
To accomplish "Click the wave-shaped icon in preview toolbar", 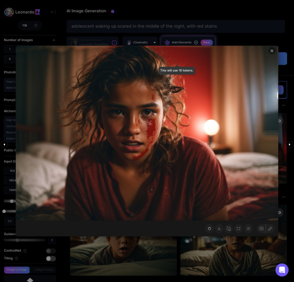I will (x=270, y=228).
